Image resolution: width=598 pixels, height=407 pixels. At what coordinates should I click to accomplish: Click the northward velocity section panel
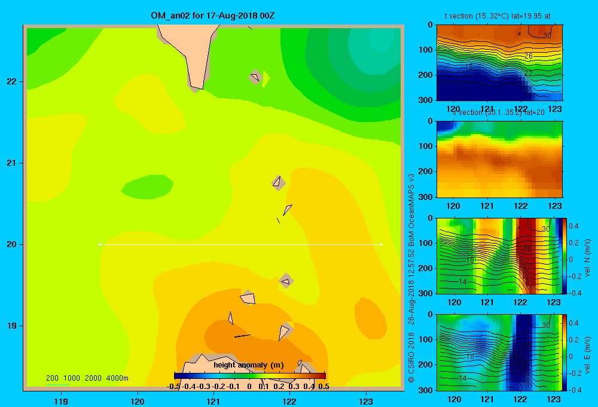coord(499,256)
